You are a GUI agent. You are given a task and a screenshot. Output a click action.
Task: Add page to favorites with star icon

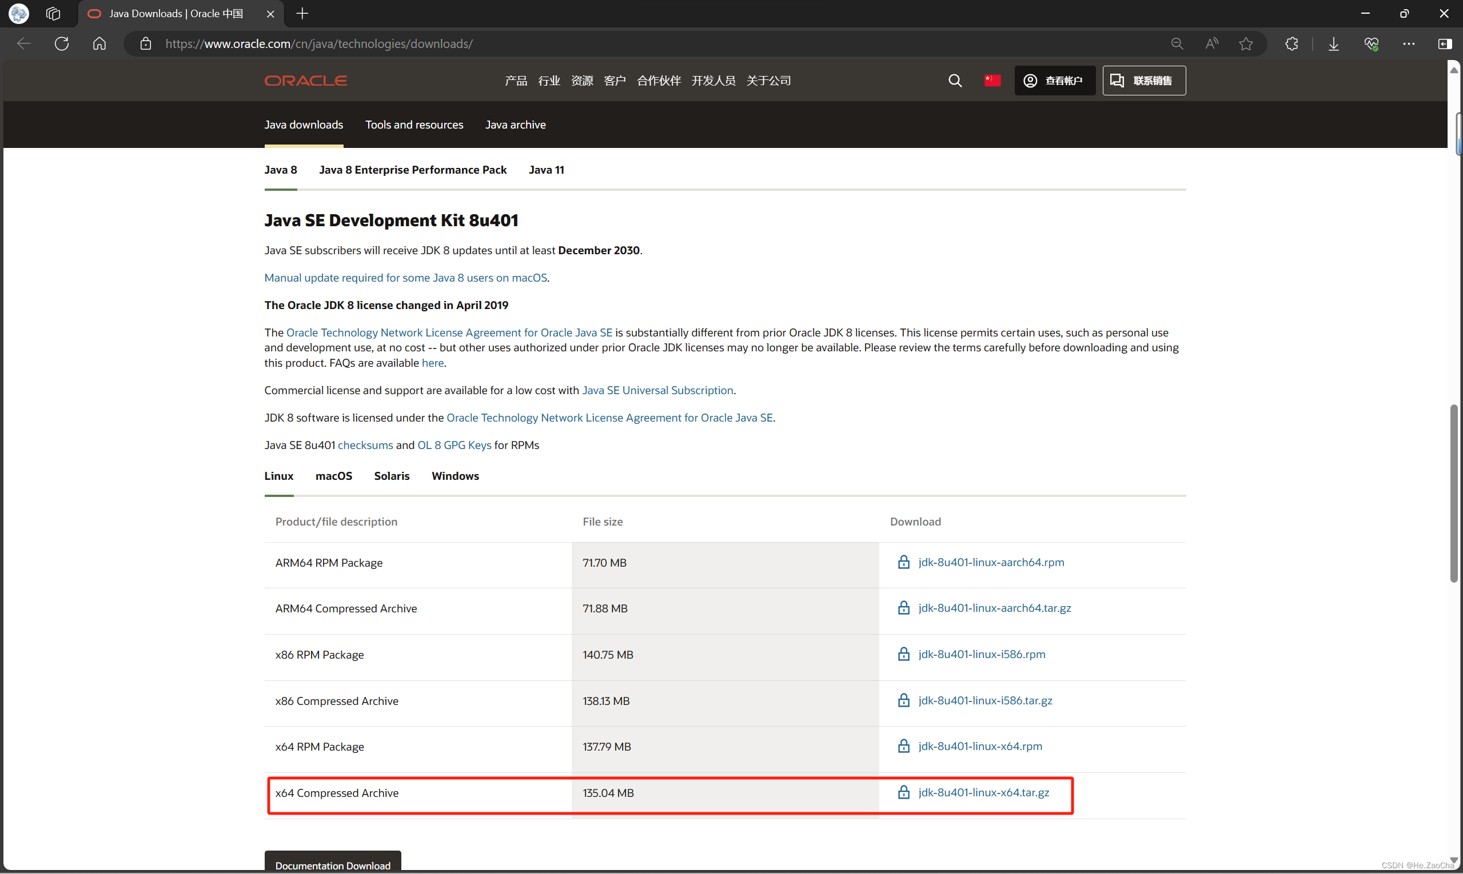click(x=1246, y=43)
